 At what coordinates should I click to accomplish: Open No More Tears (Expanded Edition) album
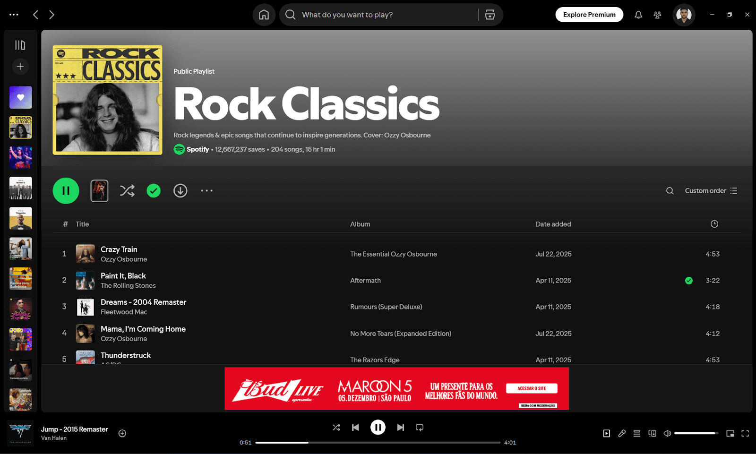click(x=401, y=334)
